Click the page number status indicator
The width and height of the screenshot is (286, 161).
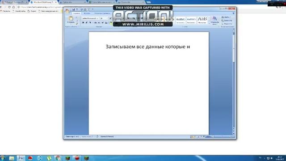click(x=72, y=136)
